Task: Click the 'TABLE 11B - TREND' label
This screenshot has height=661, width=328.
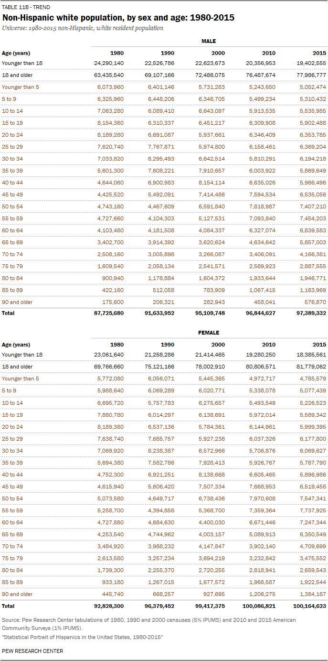Action: click(26, 8)
